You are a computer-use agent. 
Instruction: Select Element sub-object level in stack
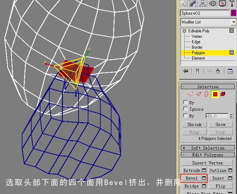click(x=198, y=58)
